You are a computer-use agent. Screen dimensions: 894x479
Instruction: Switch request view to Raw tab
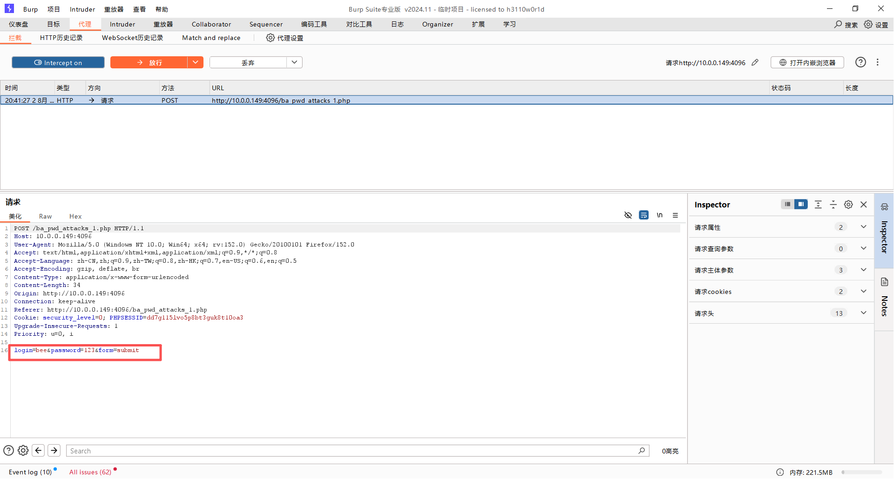coord(45,216)
